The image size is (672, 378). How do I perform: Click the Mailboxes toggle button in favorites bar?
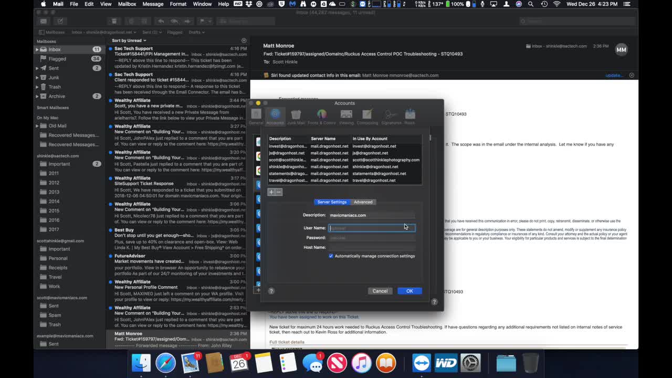pyautogui.click(x=51, y=32)
